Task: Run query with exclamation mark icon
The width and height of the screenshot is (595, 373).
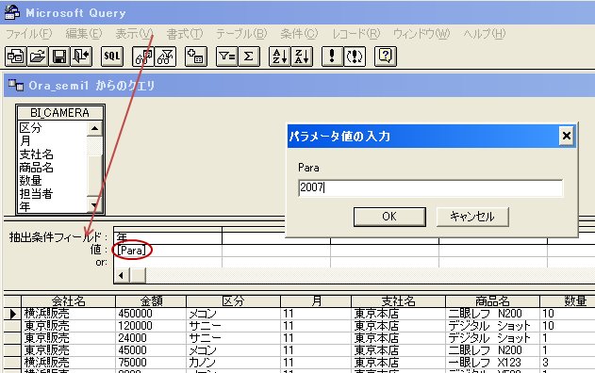Action: coord(333,57)
